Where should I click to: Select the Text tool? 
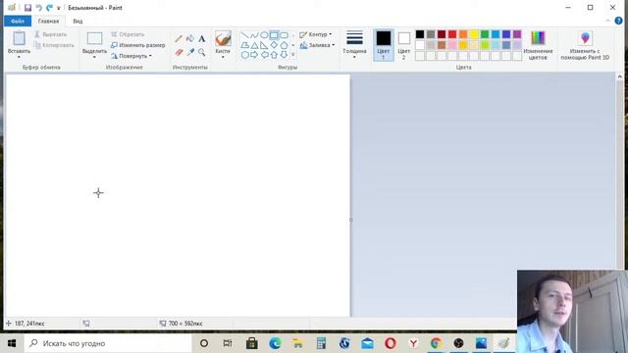point(201,39)
